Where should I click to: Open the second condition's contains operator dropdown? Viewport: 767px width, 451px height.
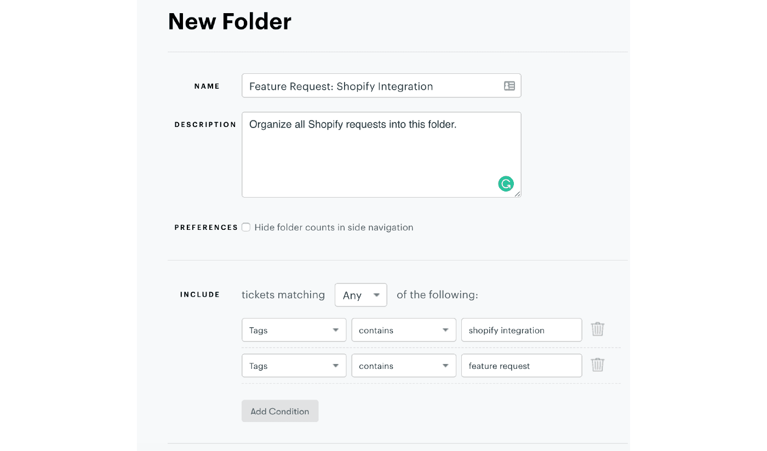[403, 366]
